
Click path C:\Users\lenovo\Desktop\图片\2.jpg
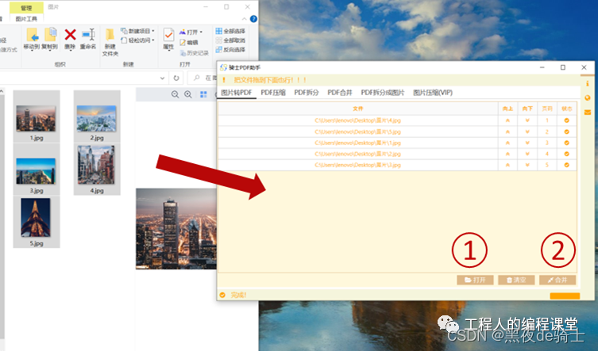point(357,154)
